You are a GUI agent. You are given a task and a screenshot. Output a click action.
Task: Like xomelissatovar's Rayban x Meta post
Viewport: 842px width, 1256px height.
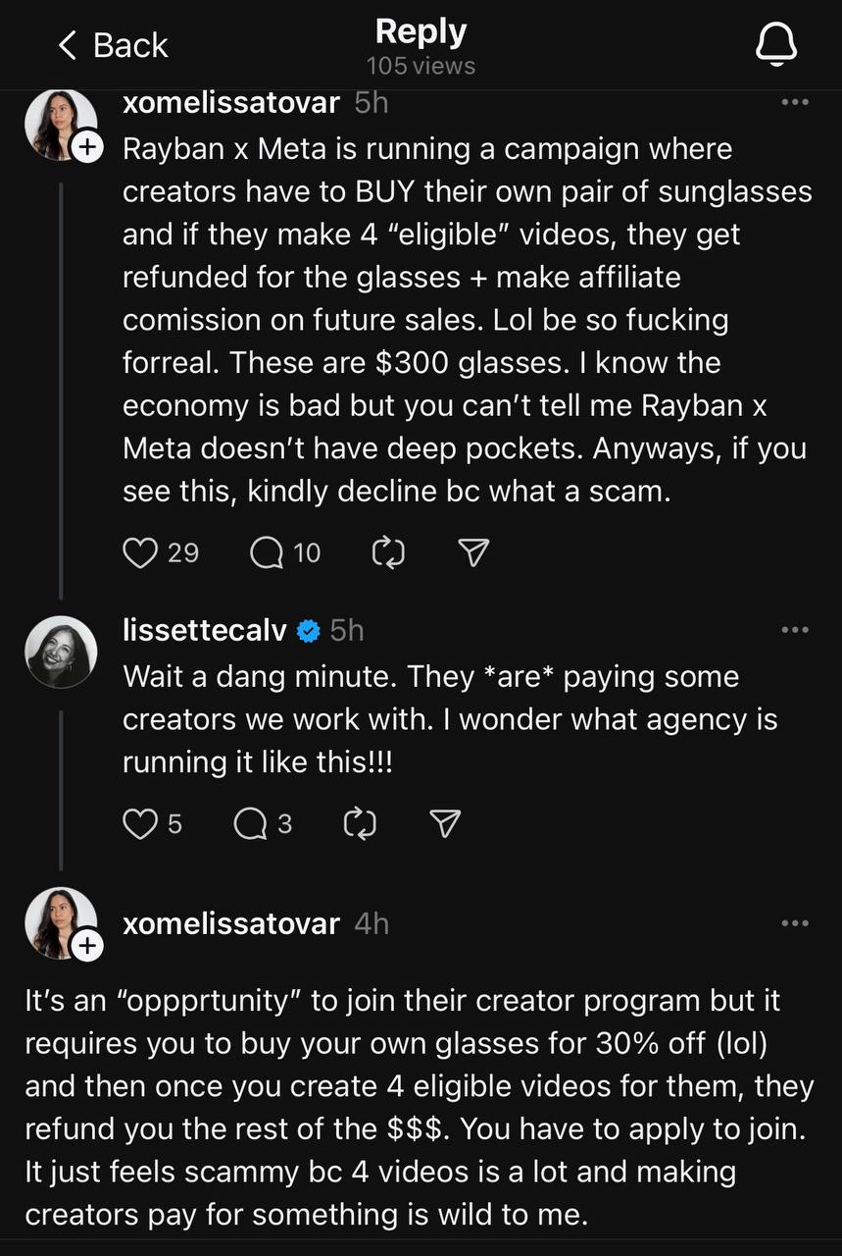pyautogui.click(x=140, y=553)
